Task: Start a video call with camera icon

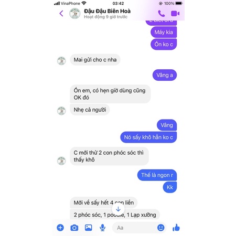Action: 175,14
